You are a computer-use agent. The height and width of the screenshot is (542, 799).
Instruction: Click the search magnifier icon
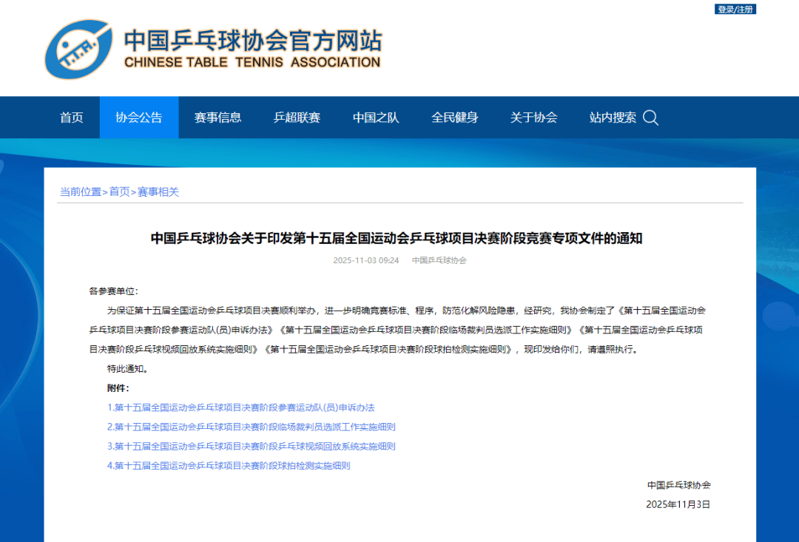[650, 118]
